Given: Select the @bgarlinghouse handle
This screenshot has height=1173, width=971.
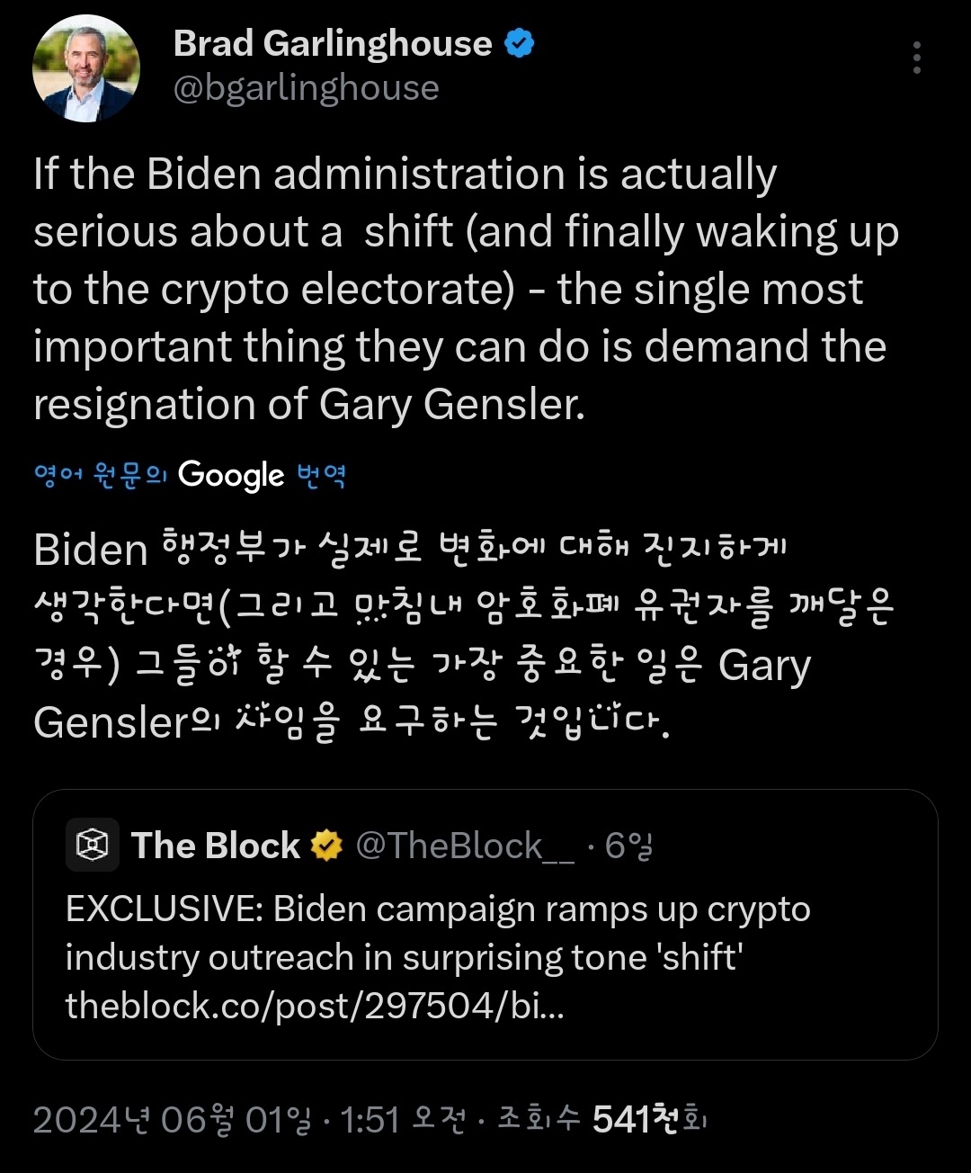Looking at the screenshot, I should pyautogui.click(x=306, y=88).
